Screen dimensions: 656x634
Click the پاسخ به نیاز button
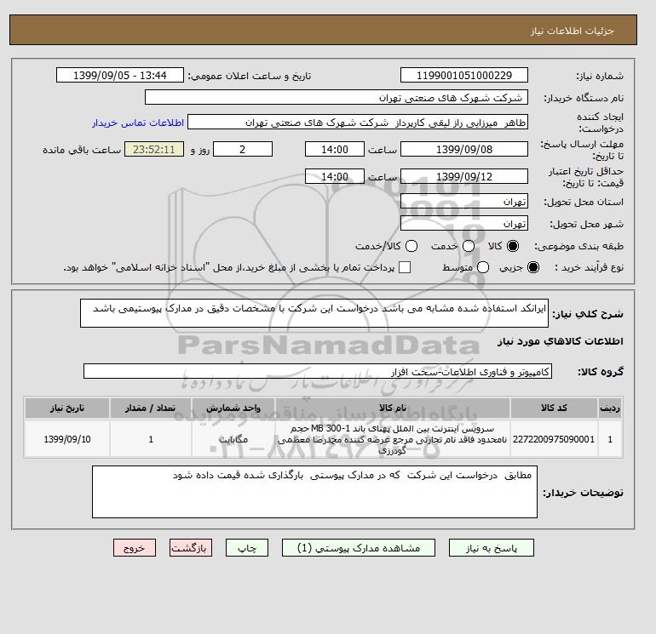[x=492, y=548]
